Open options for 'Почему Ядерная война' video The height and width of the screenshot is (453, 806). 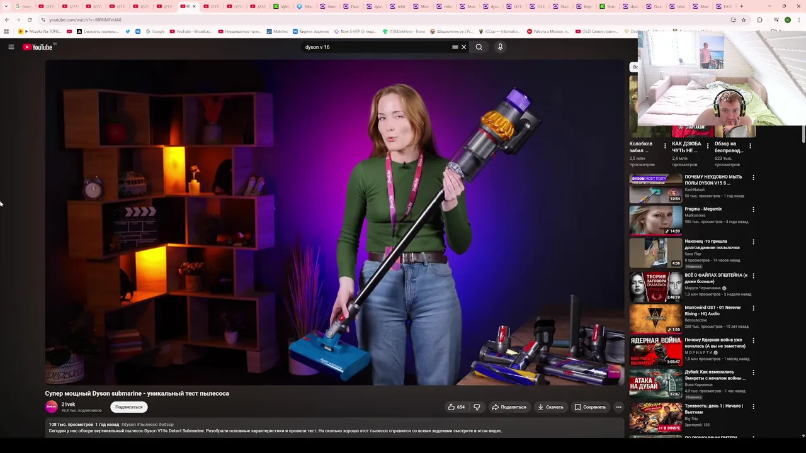753,341
